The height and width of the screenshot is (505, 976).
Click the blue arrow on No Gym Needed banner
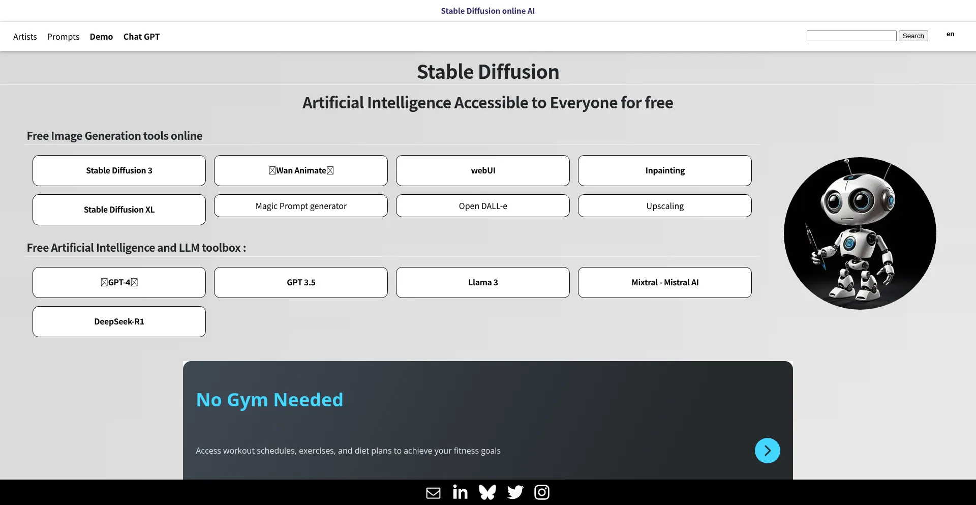[767, 451]
